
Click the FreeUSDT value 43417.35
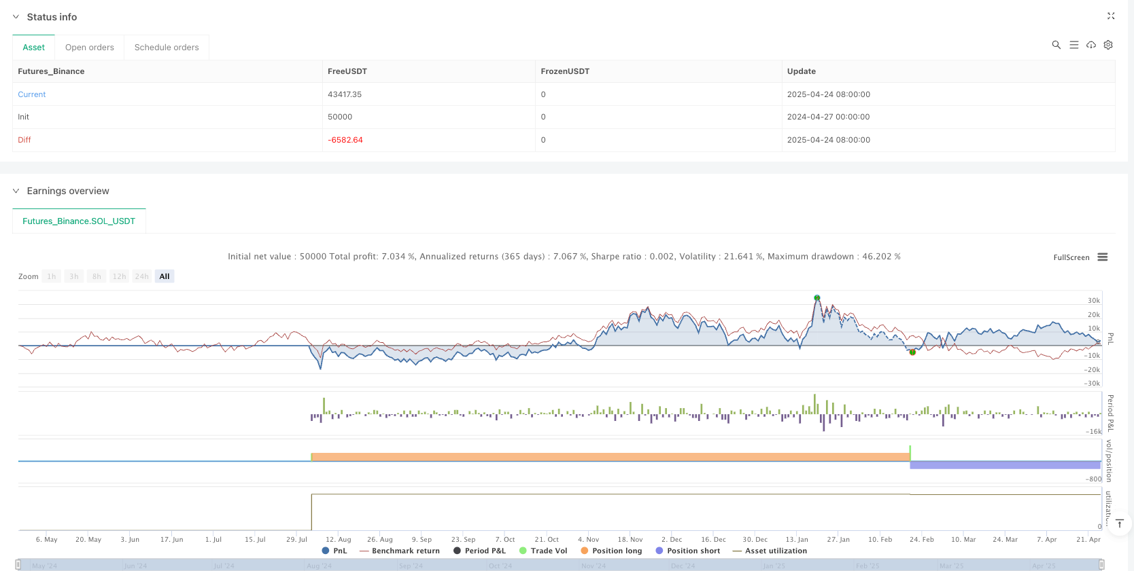pos(345,94)
